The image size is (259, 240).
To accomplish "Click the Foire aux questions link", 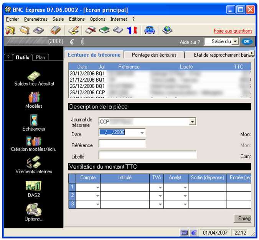I will 233,31.
